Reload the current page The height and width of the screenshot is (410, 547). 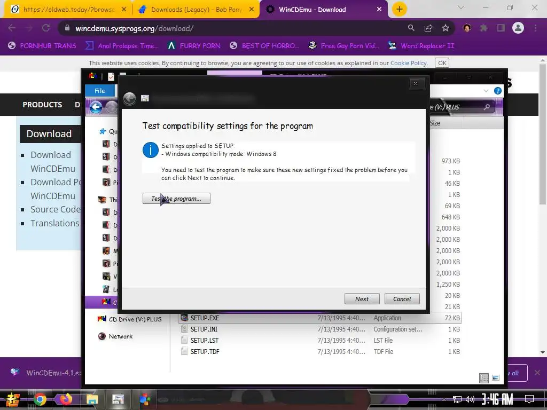click(46, 28)
